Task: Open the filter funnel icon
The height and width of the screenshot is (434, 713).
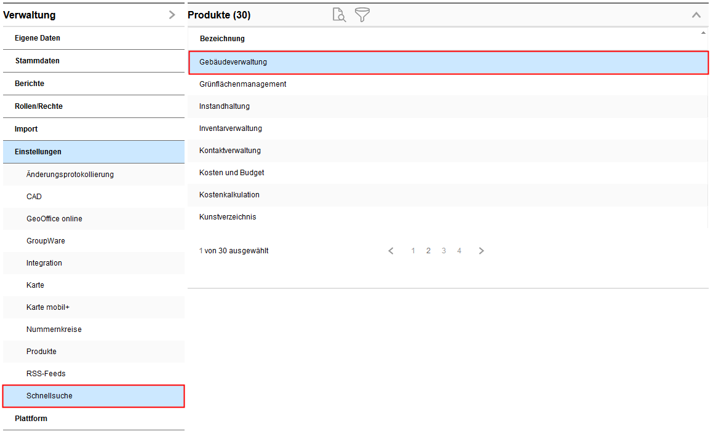Action: click(x=362, y=15)
